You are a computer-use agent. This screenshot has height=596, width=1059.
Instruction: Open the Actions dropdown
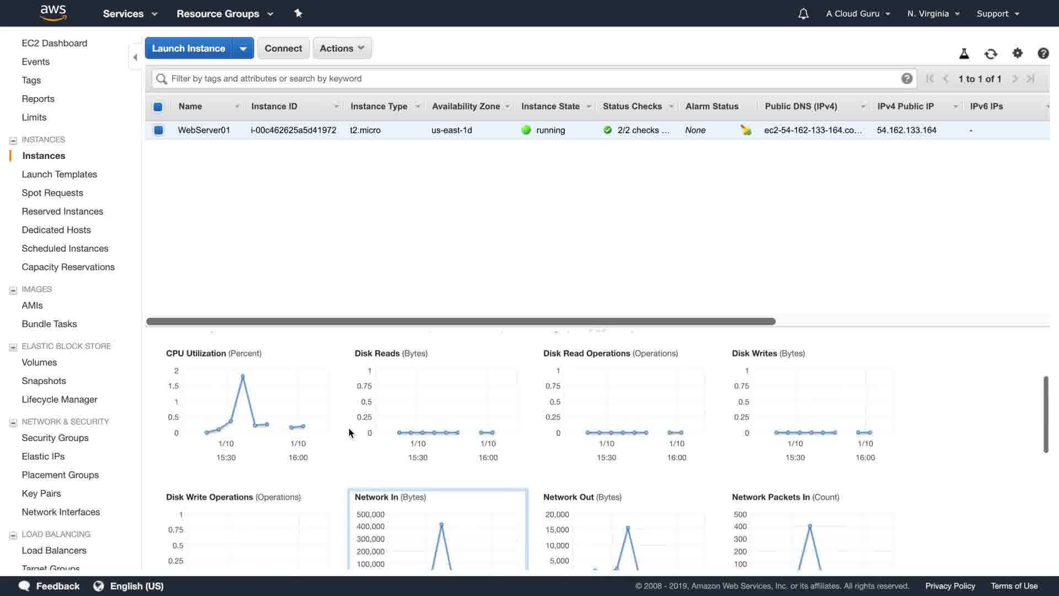pos(342,48)
